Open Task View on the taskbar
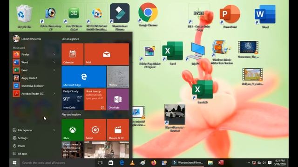298x167 pixels. tap(100, 163)
